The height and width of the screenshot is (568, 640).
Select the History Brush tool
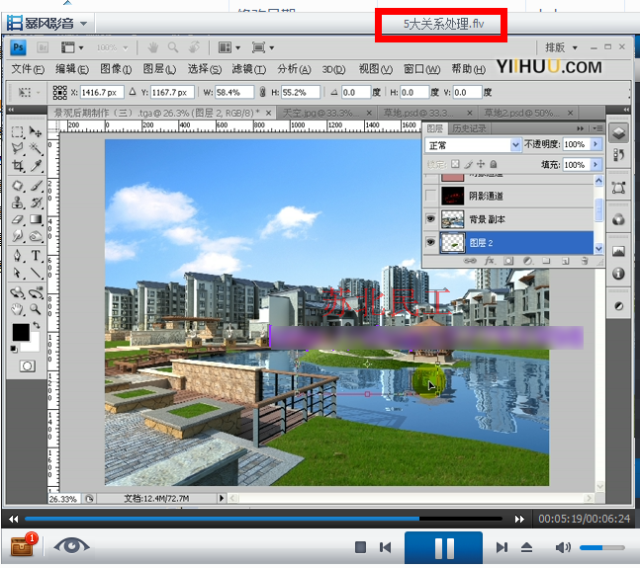coord(36,203)
